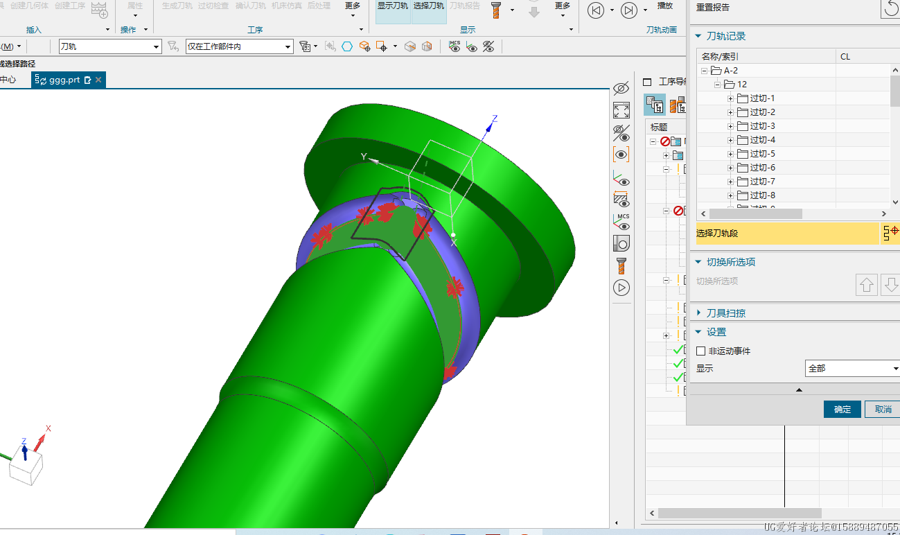Click the orange milling tool display icon in ribbon
Image resolution: width=900 pixels, height=535 pixels.
tap(496, 10)
